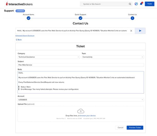
Task: Clear the query with the X icon
Action: tap(131, 31)
